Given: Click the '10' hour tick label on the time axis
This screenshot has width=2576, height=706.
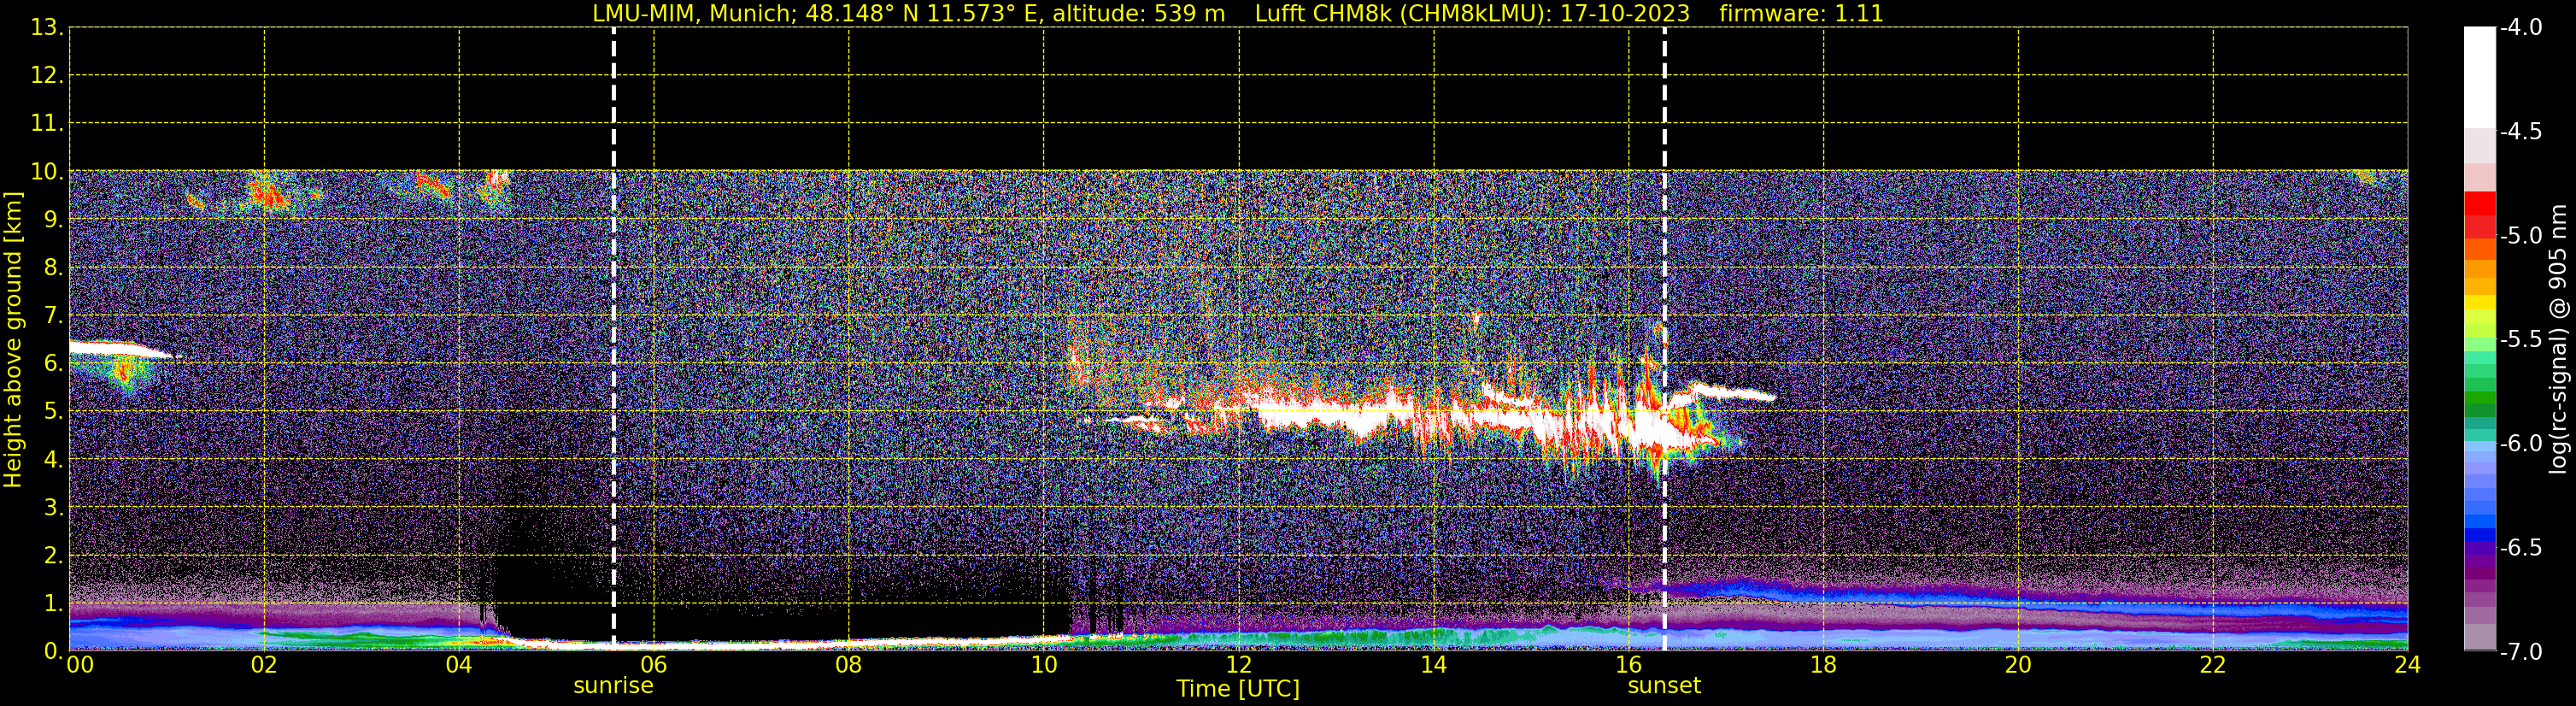Looking at the screenshot, I should [x=1044, y=665].
